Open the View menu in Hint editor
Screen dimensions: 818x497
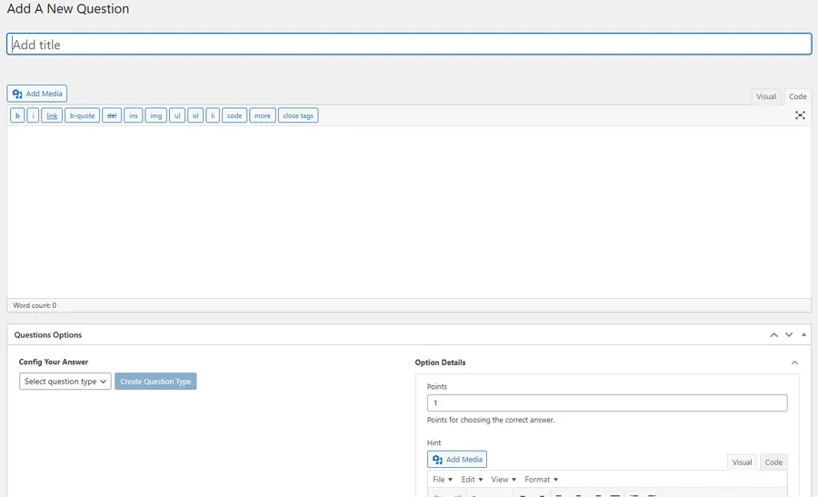pos(504,479)
